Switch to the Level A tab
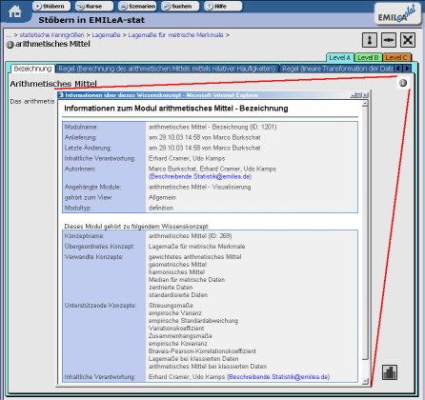The height and width of the screenshot is (400, 425). coord(339,57)
